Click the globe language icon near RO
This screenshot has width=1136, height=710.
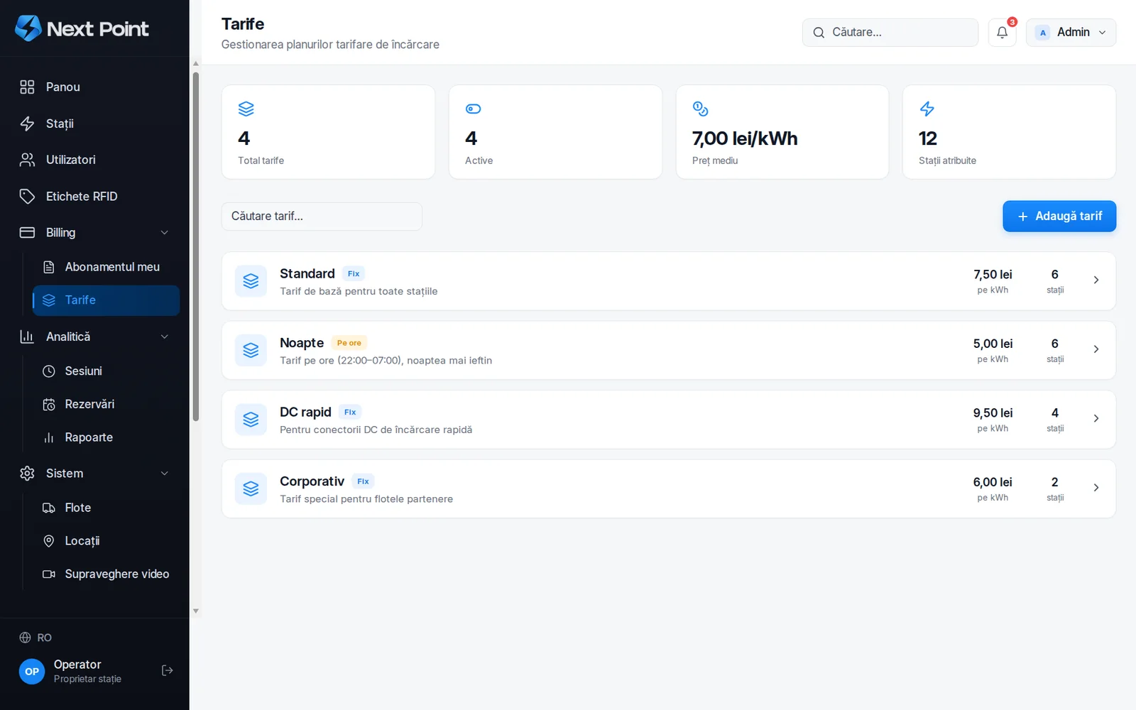25,638
